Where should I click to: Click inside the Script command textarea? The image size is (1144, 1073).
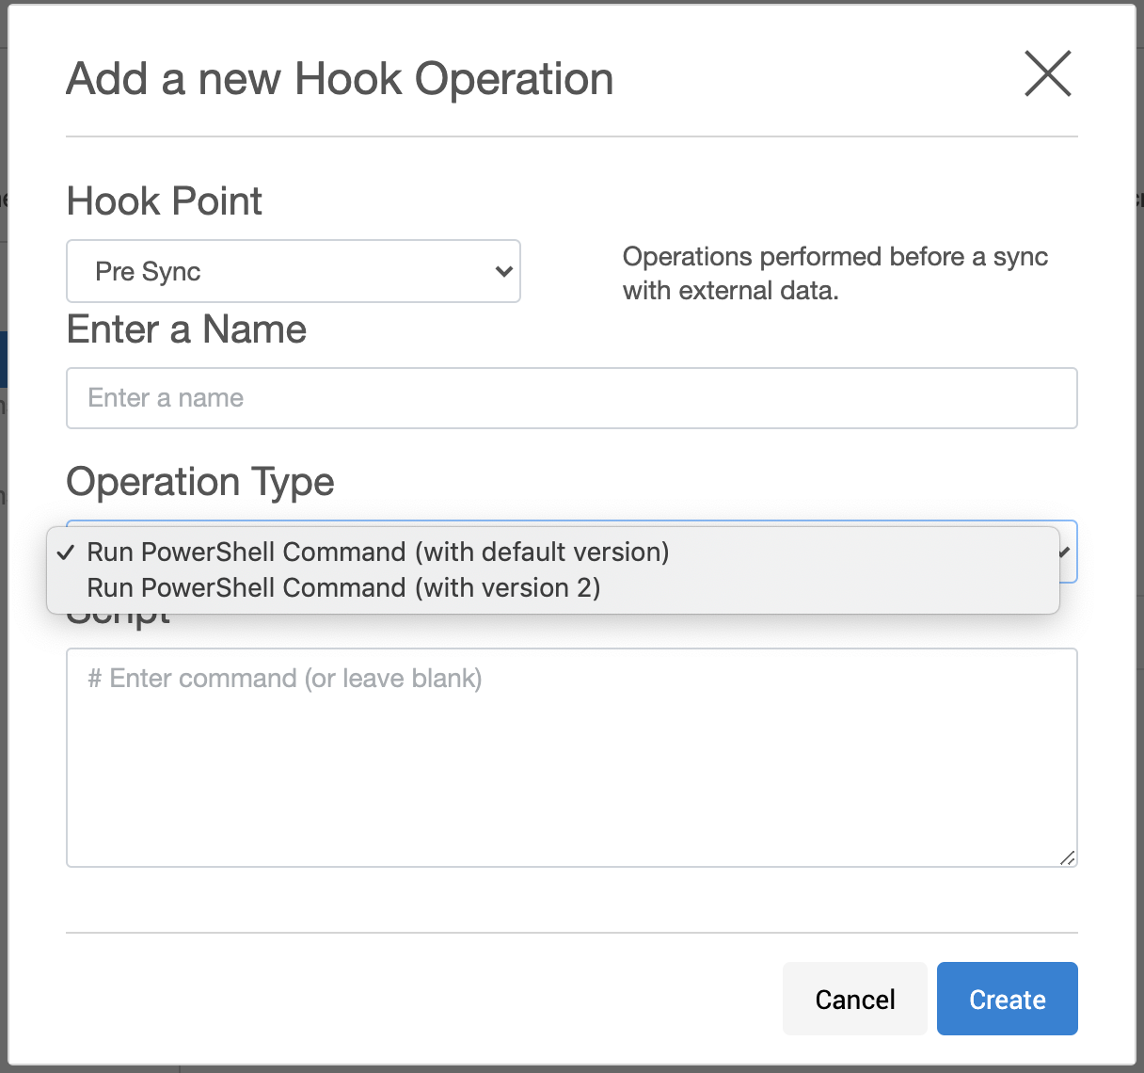click(571, 758)
